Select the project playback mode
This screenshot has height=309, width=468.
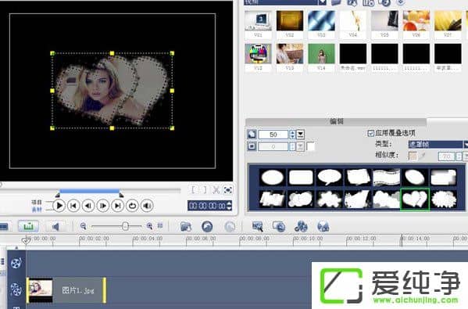37,203
